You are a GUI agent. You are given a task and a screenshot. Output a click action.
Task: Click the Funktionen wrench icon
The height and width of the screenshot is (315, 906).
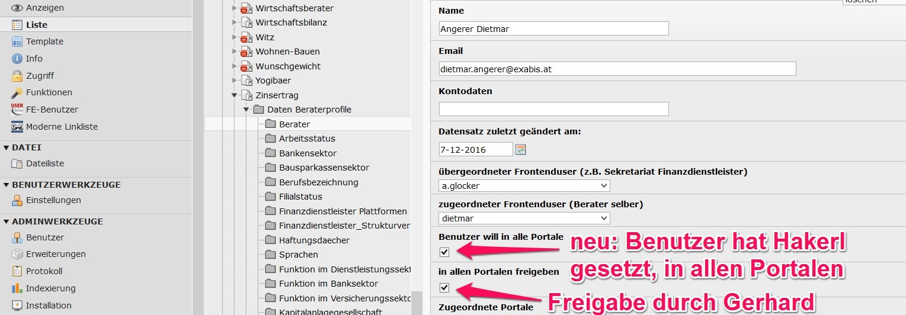pyautogui.click(x=17, y=92)
